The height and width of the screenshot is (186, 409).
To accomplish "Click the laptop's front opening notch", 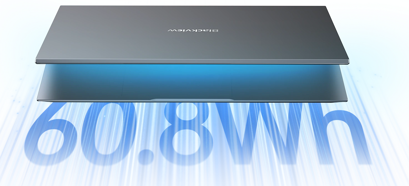I will pyautogui.click(x=192, y=100).
